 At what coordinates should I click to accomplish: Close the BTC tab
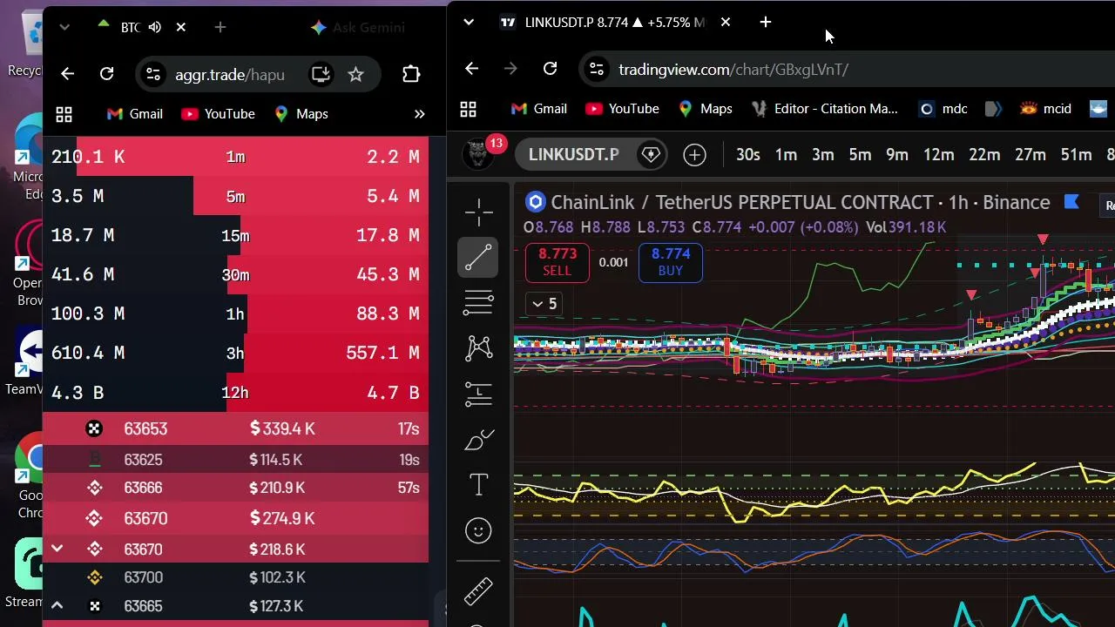click(180, 27)
